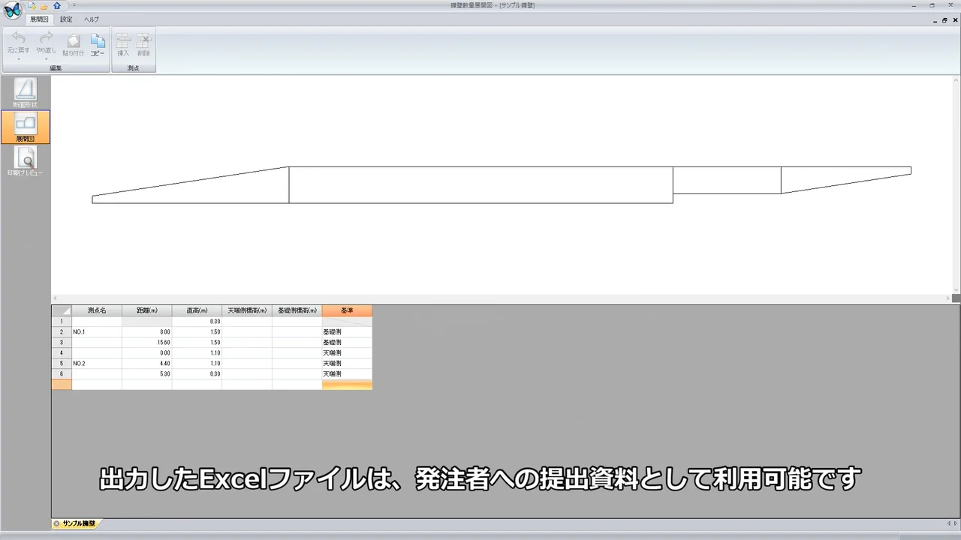Click the drawing's horizontal scrollbar left arrow
The image size is (961, 540).
[55, 298]
